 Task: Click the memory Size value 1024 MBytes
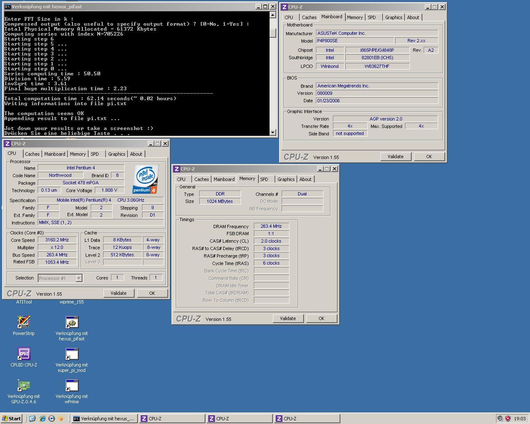pos(220,201)
